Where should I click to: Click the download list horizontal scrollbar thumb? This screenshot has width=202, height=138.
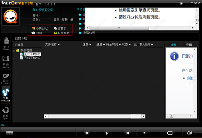[x=90, y=116]
